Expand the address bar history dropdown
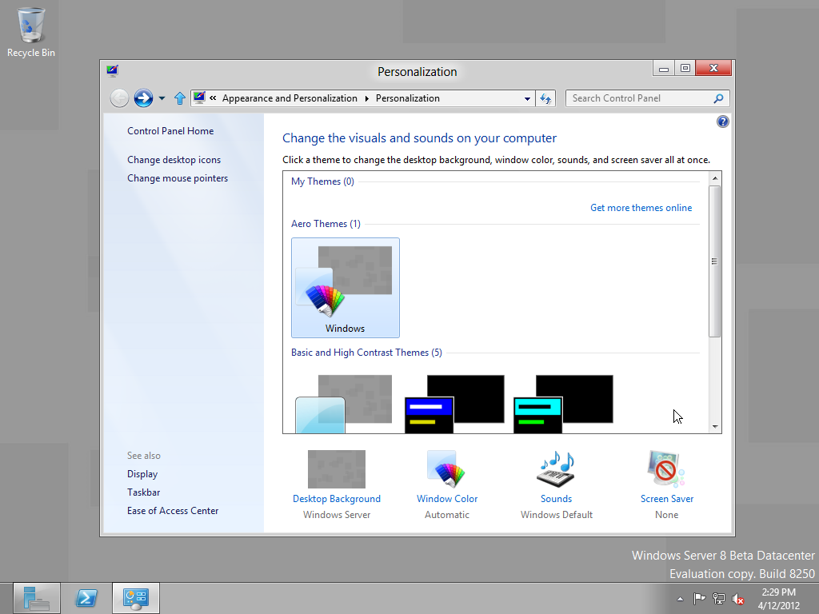Screen dimensions: 819x614 tap(527, 98)
